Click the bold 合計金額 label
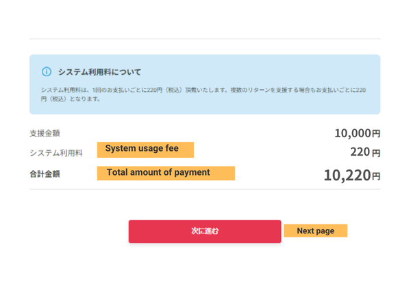The width and height of the screenshot is (411, 284). pyautogui.click(x=45, y=174)
